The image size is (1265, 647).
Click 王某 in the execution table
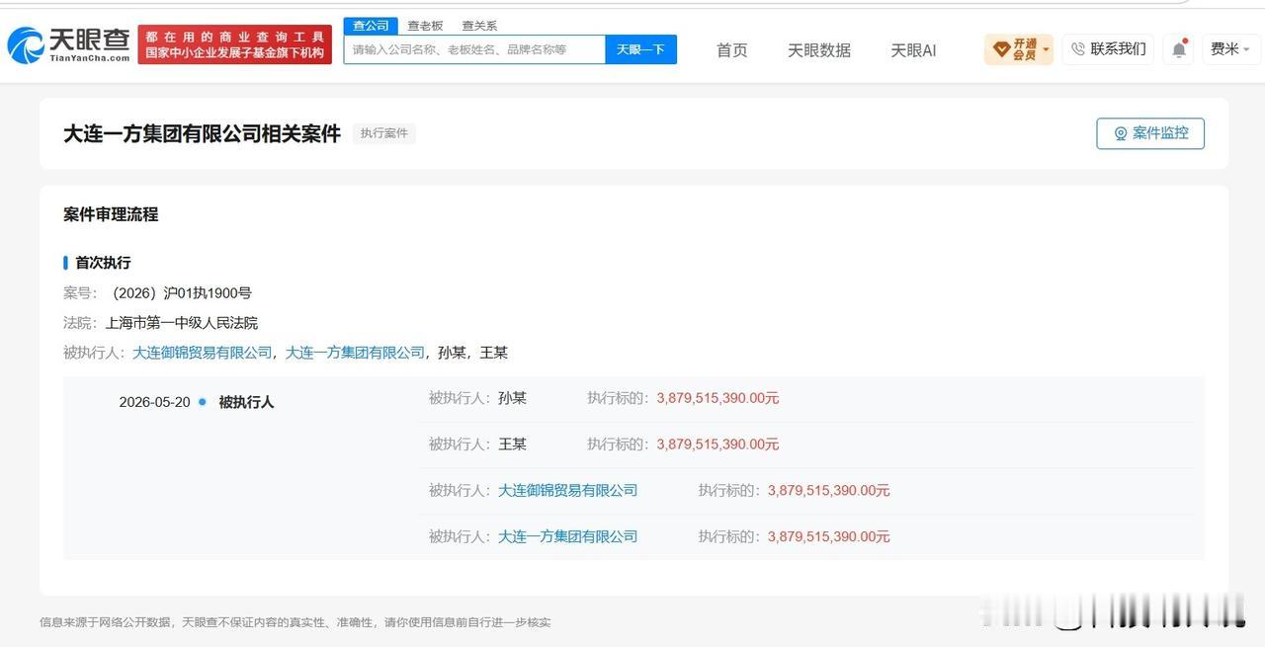(x=513, y=445)
